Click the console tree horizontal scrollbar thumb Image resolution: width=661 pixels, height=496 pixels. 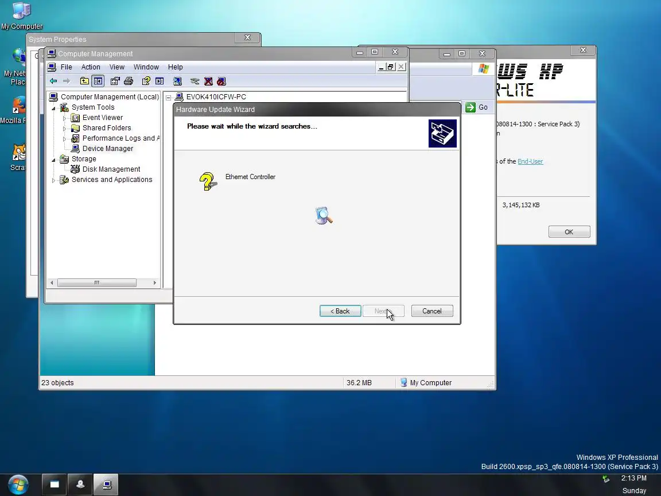(96, 282)
